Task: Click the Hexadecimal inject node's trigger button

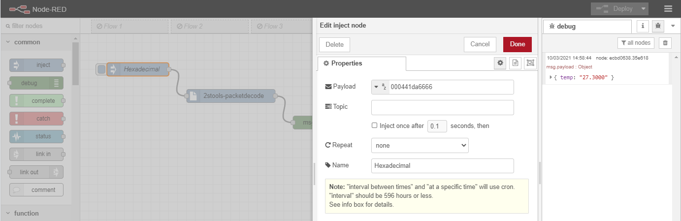Action: (x=101, y=69)
